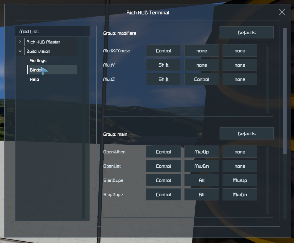This screenshot has height=243, width=294.
Task: Click the 'MultX/Mouse' label
Action: tap(117, 51)
